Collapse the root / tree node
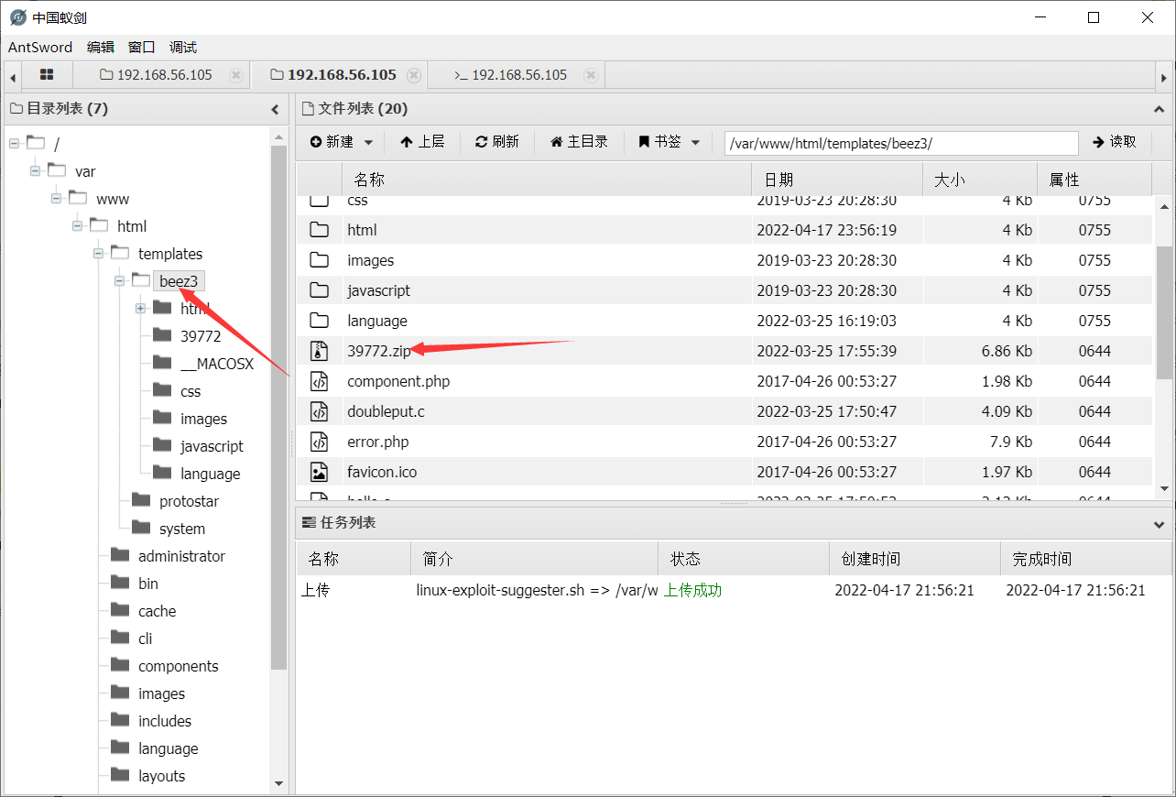Screen dimensions: 1176x797 [x=14, y=143]
